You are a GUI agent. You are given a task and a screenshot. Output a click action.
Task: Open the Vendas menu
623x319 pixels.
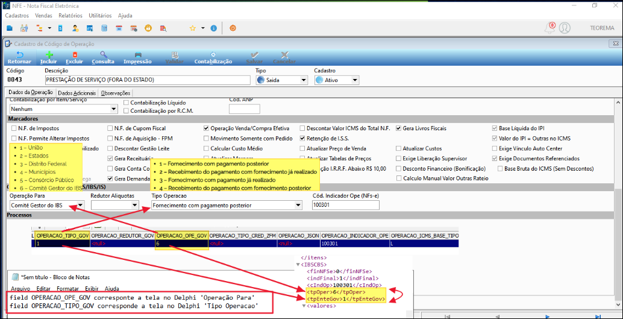click(44, 16)
